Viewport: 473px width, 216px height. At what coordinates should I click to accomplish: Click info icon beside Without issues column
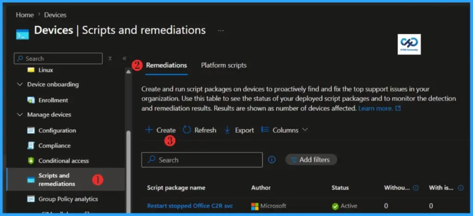pos(416,188)
